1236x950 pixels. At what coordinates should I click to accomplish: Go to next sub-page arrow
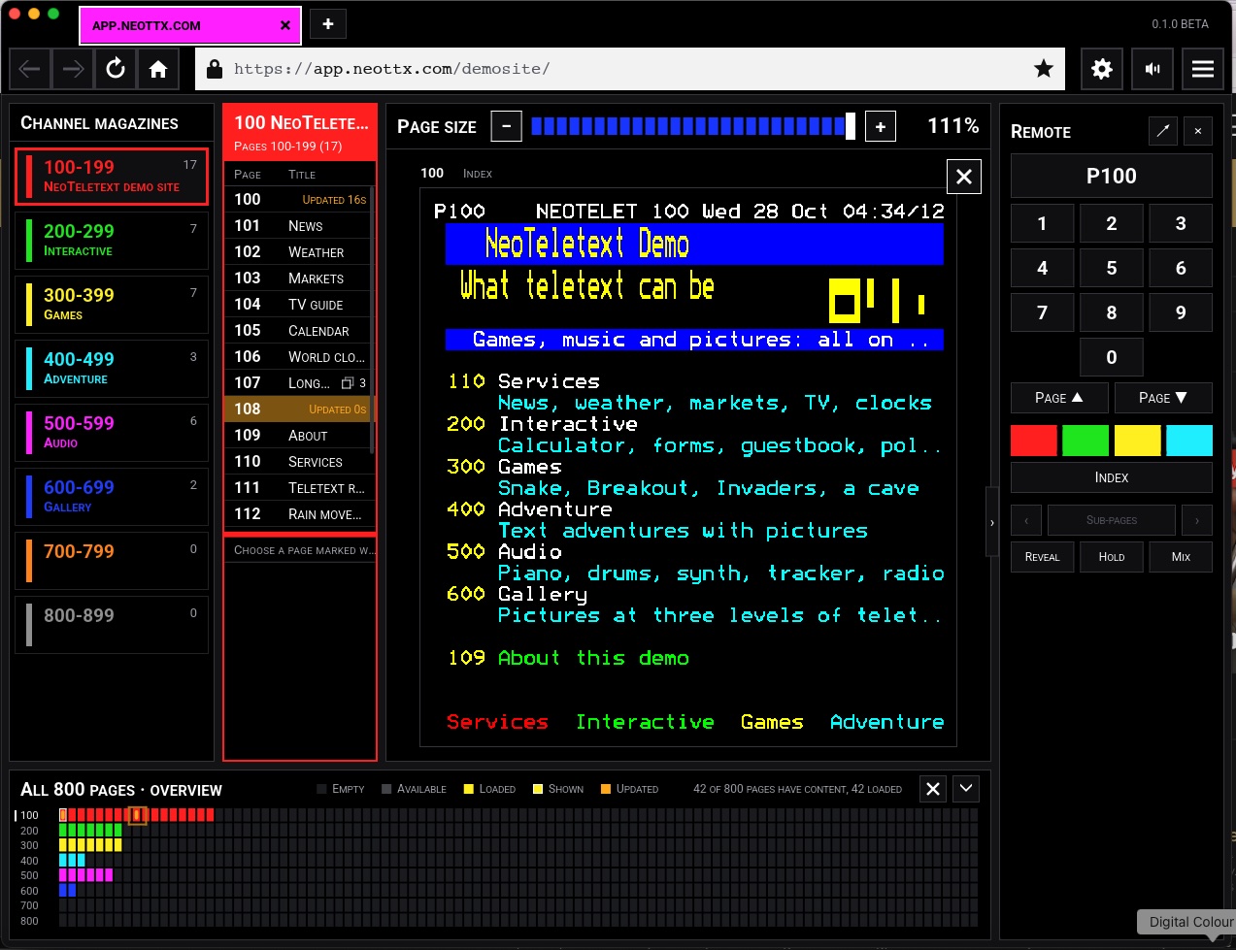1197,520
